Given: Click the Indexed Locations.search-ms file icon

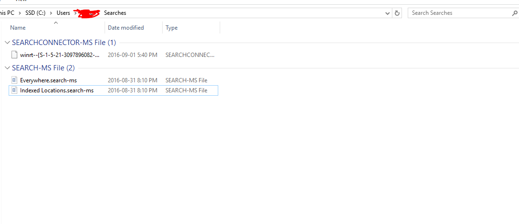Looking at the screenshot, I should (x=14, y=90).
